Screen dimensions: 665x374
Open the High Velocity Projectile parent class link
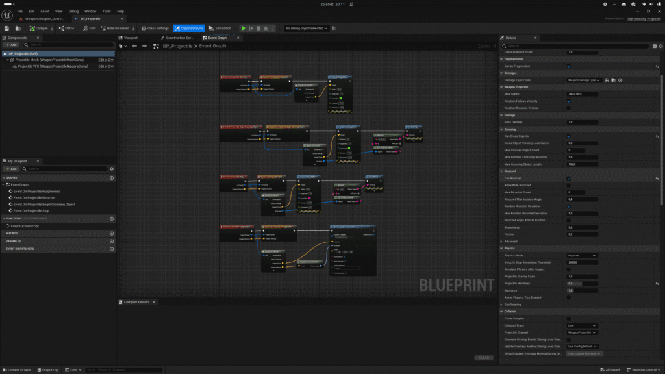(x=644, y=19)
